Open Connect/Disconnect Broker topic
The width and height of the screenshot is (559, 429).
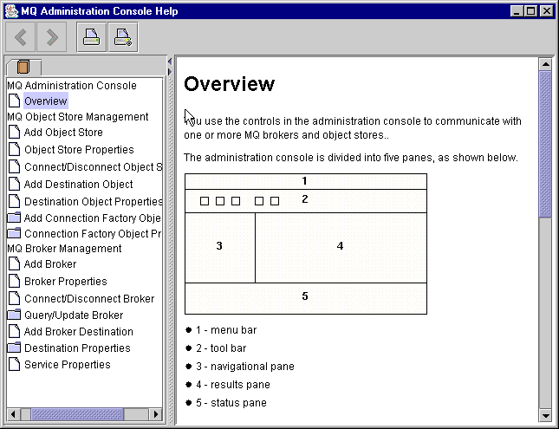(89, 298)
